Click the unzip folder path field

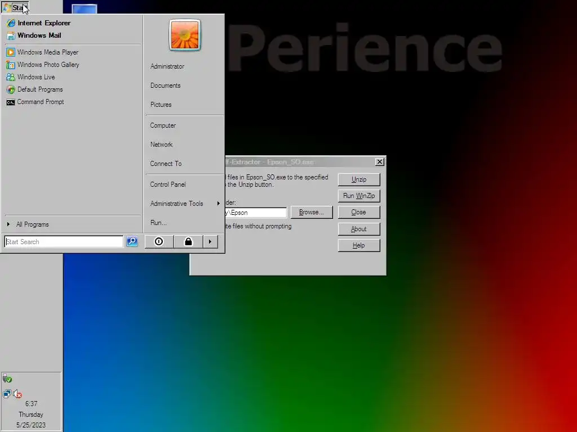256,212
